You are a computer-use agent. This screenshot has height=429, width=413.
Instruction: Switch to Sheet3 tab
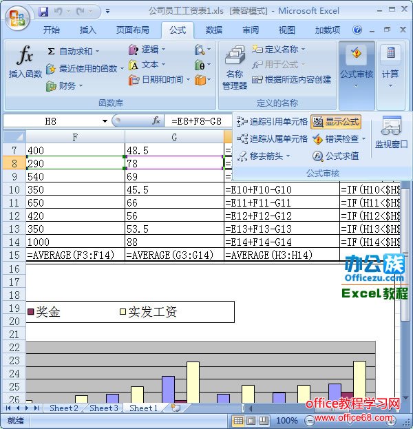point(104,408)
